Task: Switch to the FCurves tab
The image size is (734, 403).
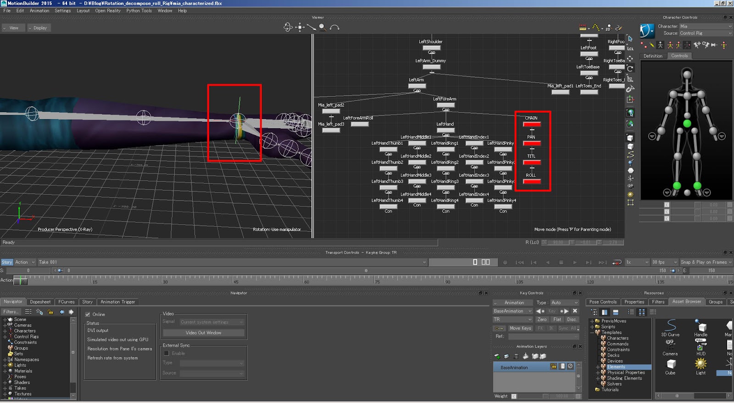Action: [x=67, y=302]
